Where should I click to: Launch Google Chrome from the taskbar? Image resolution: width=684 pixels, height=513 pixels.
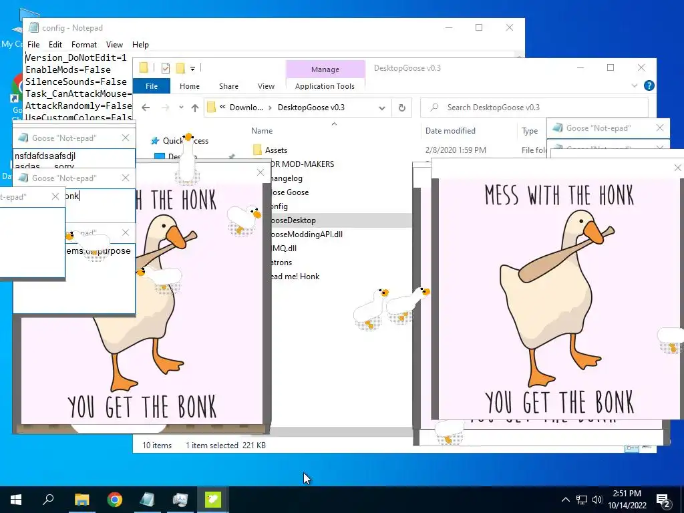point(115,500)
